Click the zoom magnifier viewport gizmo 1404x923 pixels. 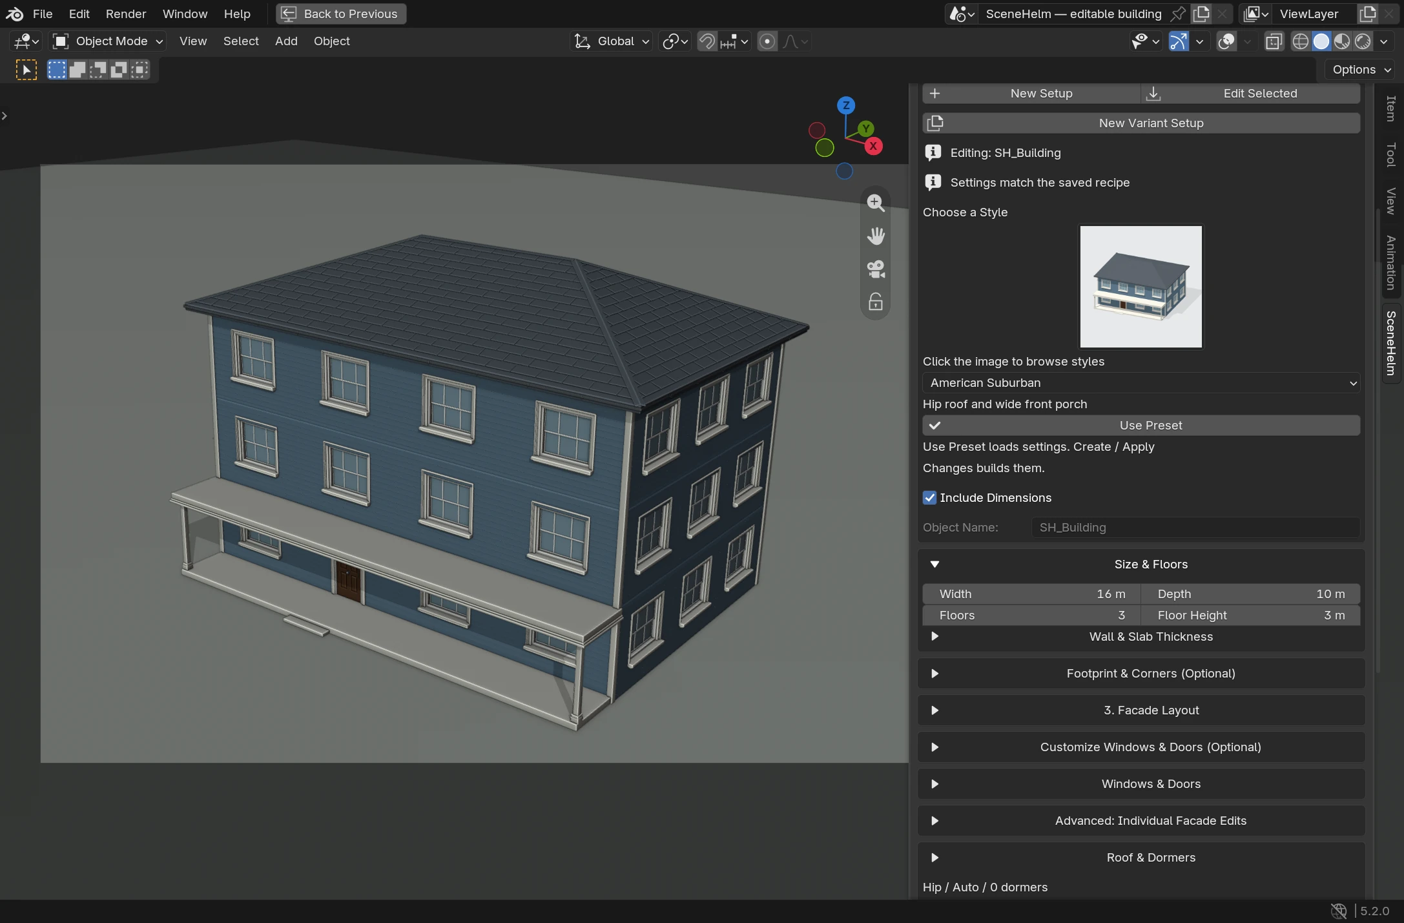[876, 203]
